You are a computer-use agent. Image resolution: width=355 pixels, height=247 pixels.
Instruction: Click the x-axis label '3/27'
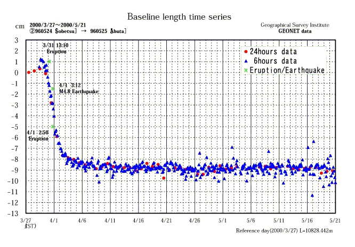coord(26,220)
